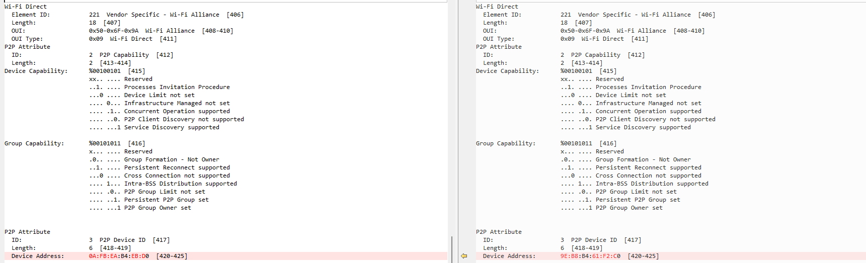Click the left pane vertical scrollbar thumb
The height and width of the screenshot is (263, 866).
point(452,249)
